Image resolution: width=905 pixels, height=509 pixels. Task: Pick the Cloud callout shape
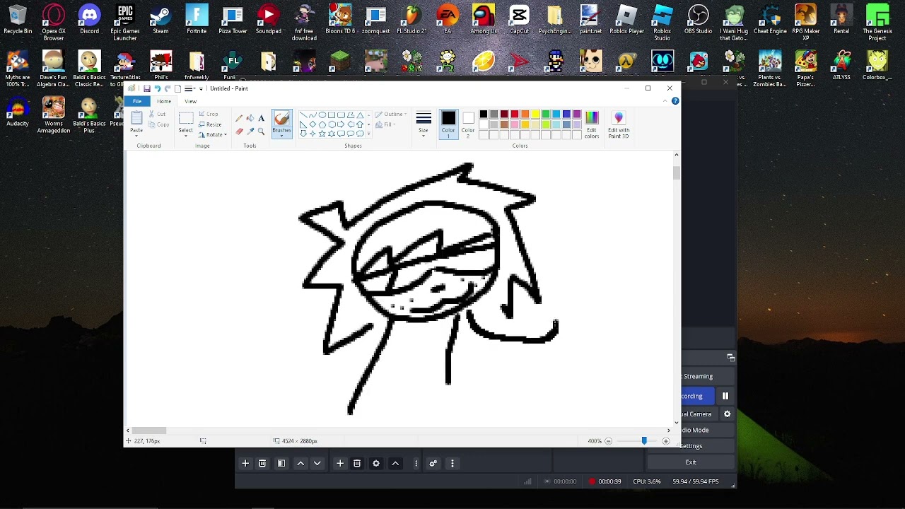pyautogui.click(x=360, y=134)
